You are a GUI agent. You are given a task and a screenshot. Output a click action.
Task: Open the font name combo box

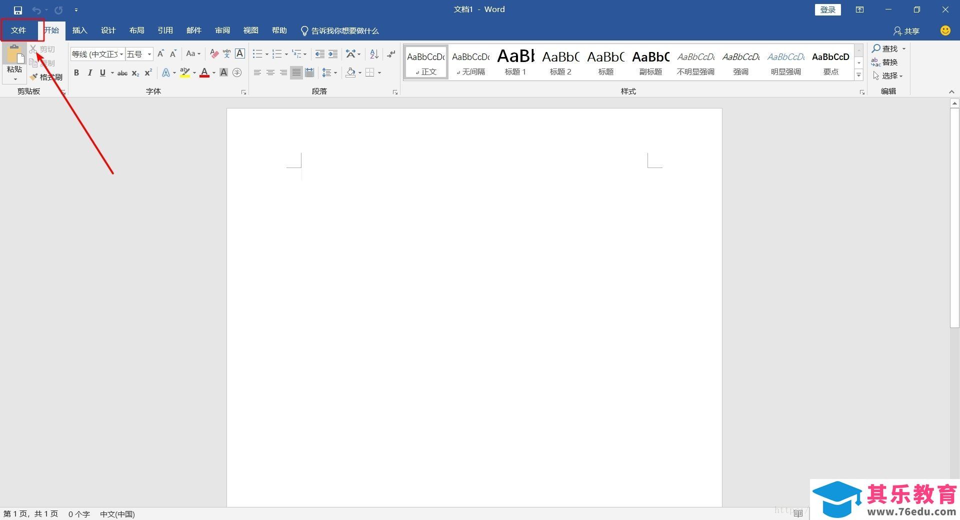[x=97, y=54]
